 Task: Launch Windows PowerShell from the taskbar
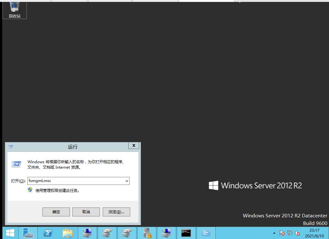(48, 233)
